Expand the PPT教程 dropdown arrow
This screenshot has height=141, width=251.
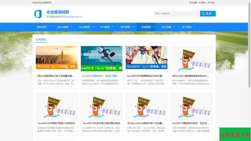pos(113,27)
